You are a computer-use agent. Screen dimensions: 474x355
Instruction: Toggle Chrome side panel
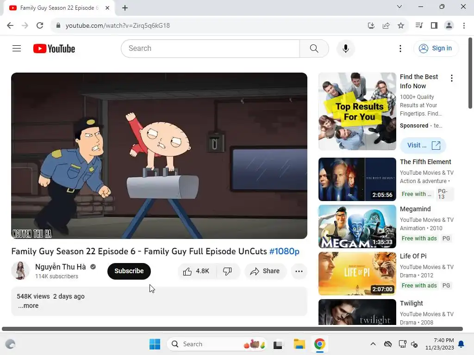tap(434, 25)
